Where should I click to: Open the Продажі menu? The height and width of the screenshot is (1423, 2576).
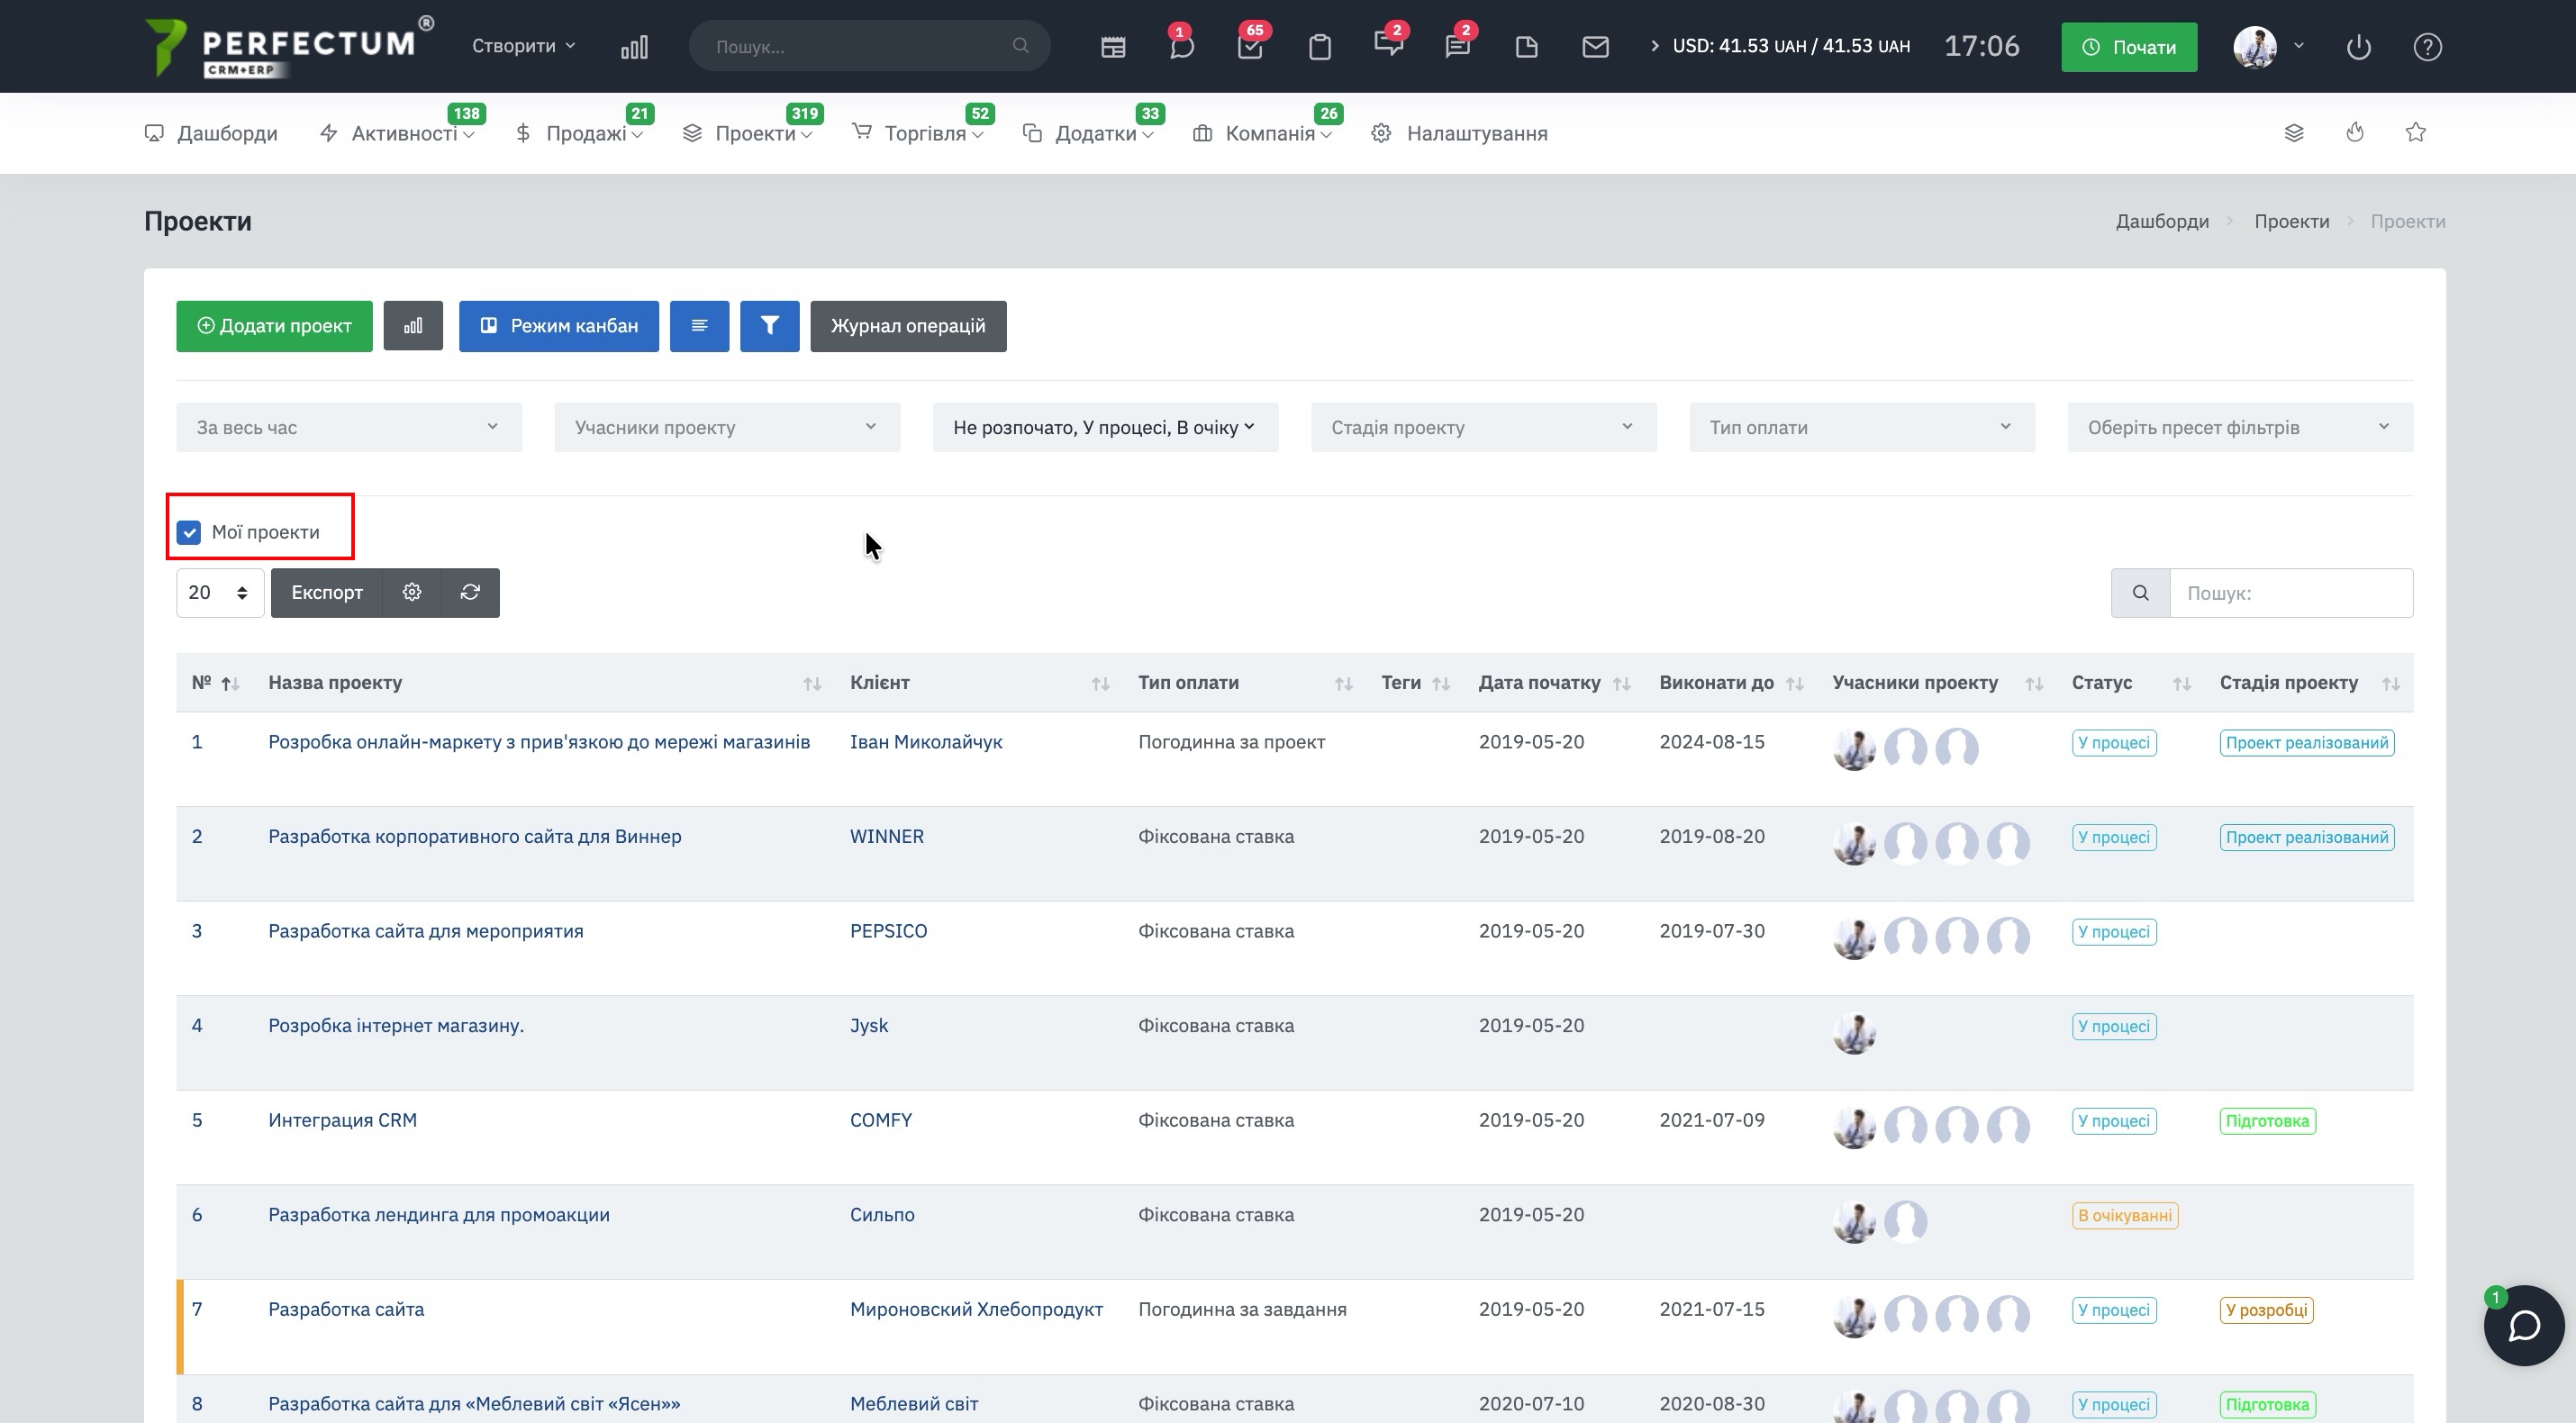pyautogui.click(x=585, y=134)
